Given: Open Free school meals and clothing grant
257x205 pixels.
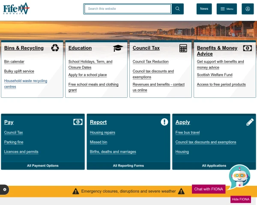Looking at the screenshot, I should (93, 87).
